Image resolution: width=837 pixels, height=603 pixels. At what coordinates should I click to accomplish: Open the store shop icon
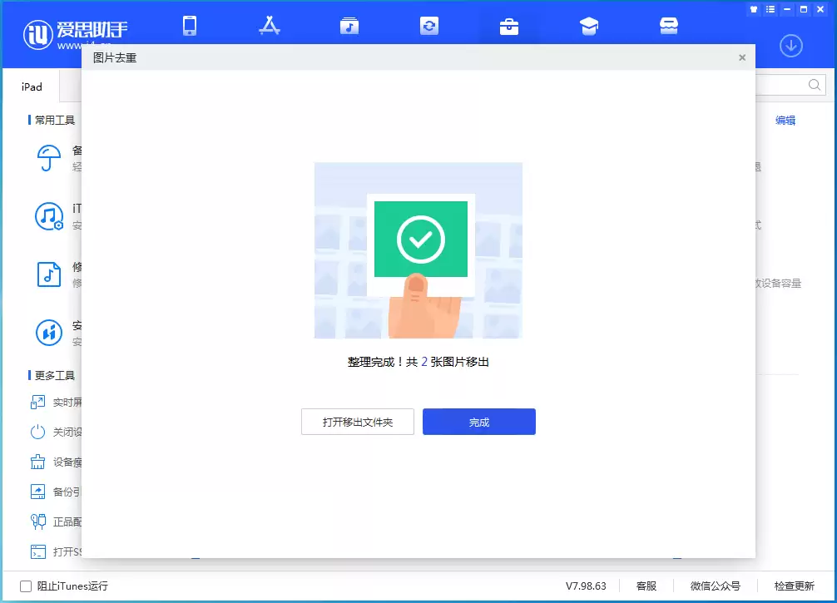tap(668, 26)
